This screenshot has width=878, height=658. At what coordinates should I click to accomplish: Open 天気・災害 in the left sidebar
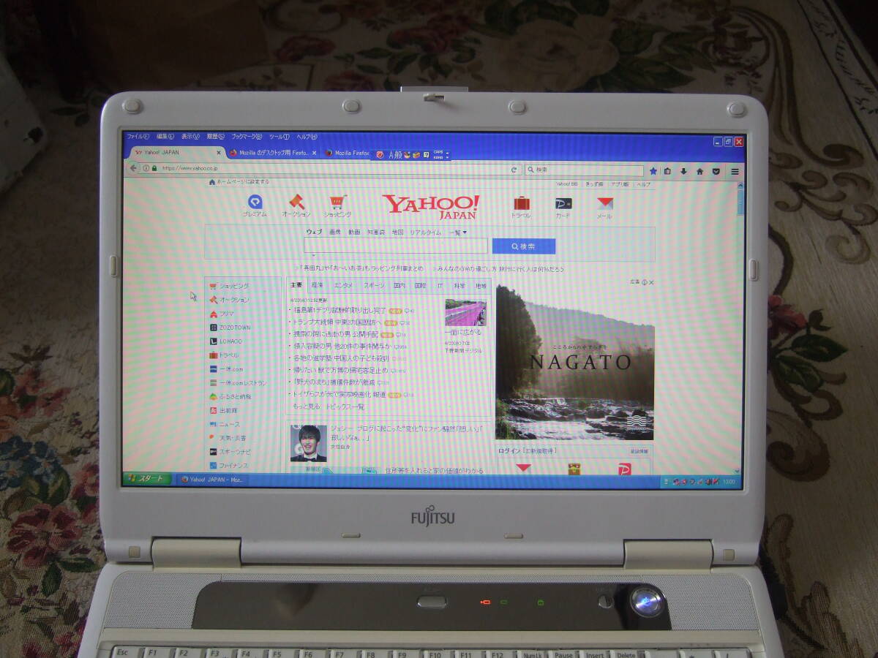[228, 438]
